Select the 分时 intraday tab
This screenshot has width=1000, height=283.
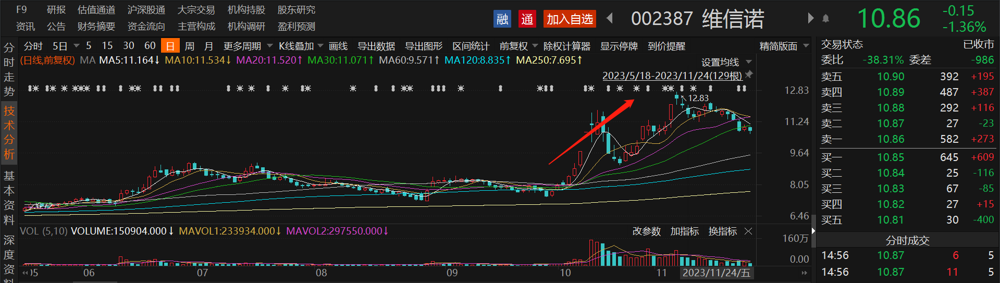pyautogui.click(x=33, y=46)
